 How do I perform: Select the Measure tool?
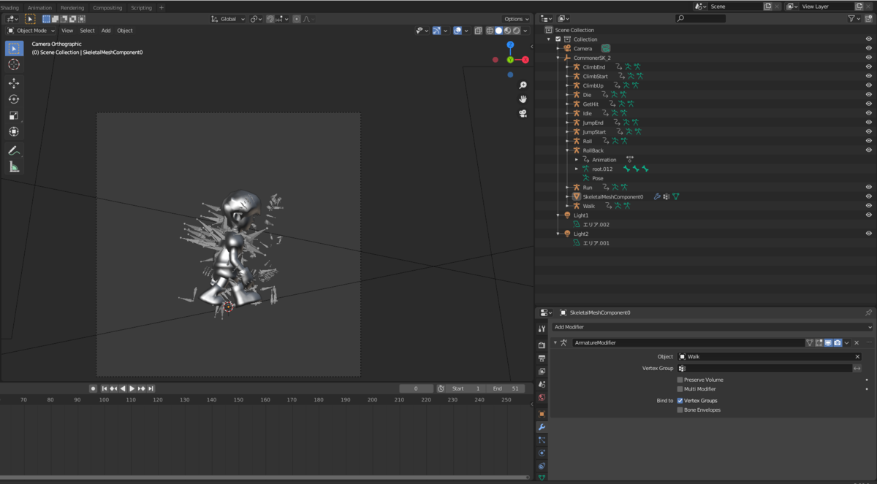point(14,167)
